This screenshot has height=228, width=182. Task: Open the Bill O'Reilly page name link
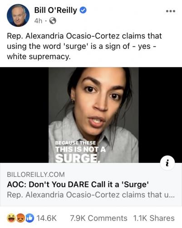[55, 10]
